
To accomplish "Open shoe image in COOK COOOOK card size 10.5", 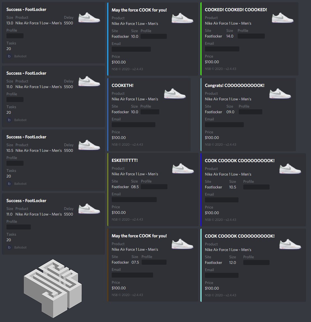I will 290,169.
